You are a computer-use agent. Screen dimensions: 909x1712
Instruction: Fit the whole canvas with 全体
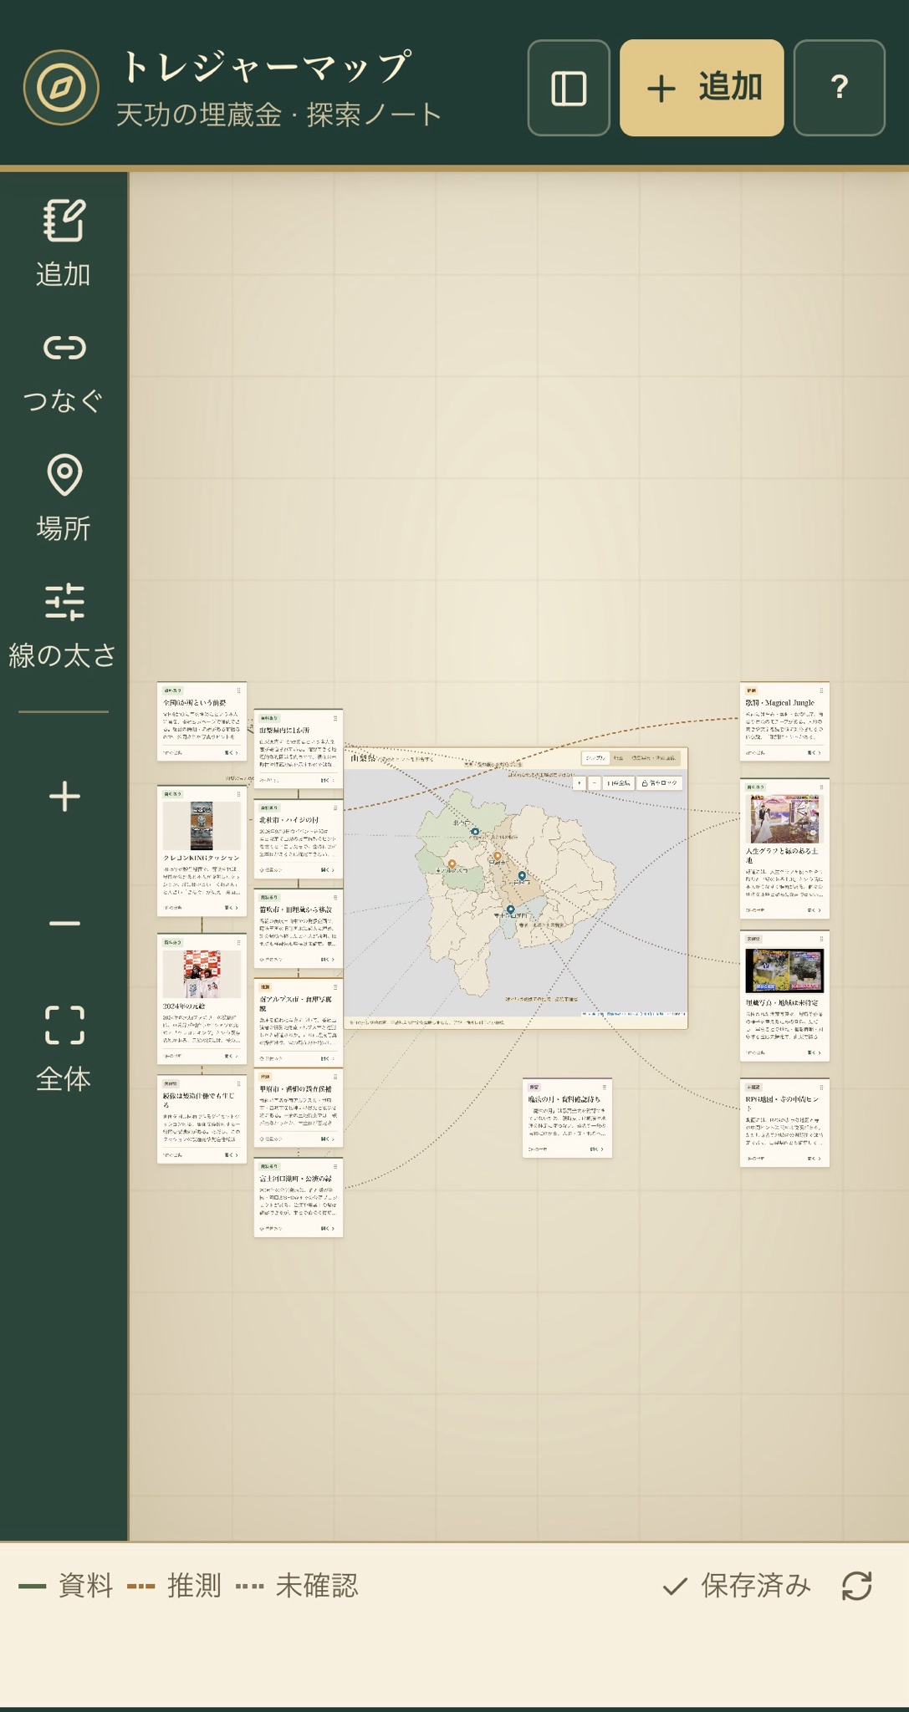point(64,1049)
